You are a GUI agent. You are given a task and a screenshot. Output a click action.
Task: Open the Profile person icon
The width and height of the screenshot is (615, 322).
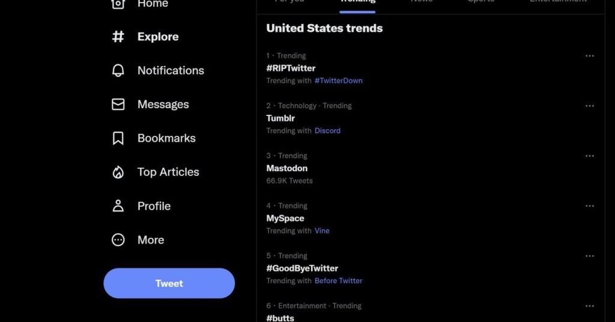118,206
